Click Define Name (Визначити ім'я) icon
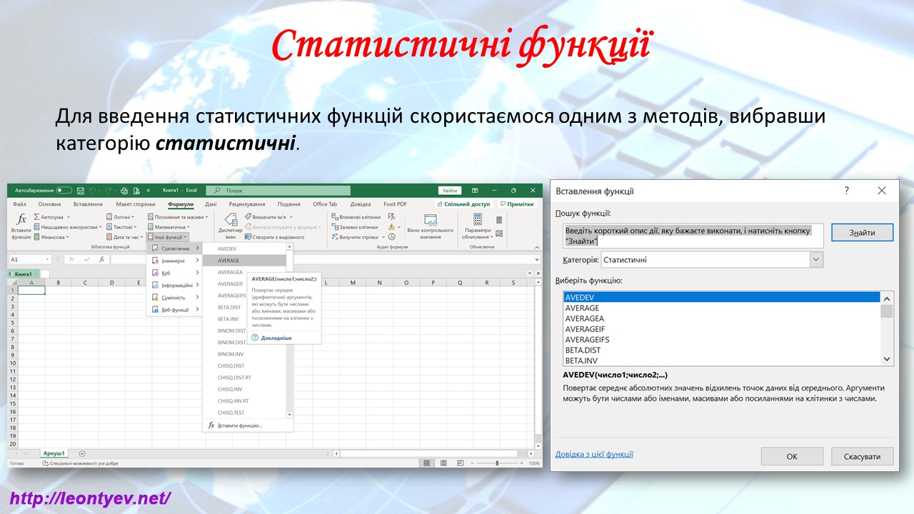Viewport: 914px width, 514px height. [248, 216]
